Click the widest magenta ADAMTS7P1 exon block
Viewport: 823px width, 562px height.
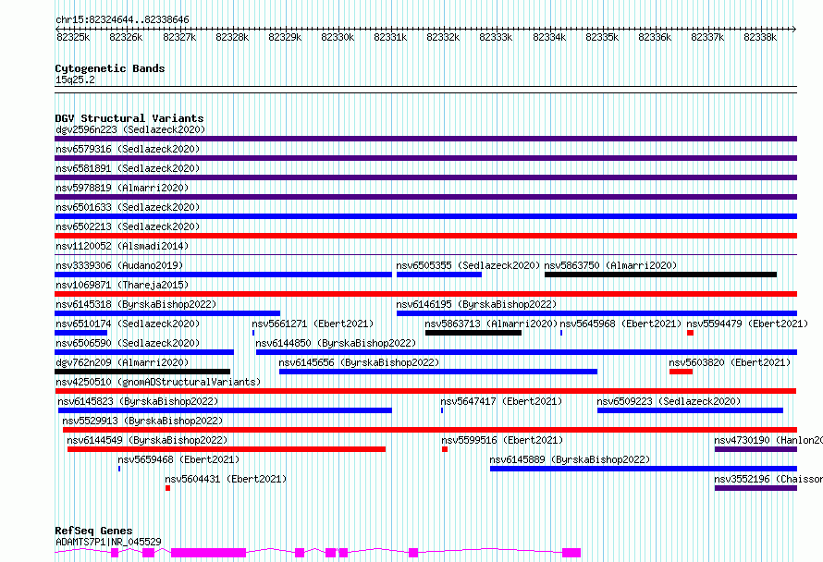tap(208, 553)
